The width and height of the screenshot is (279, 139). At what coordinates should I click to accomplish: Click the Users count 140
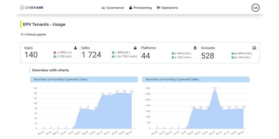pos(31,55)
